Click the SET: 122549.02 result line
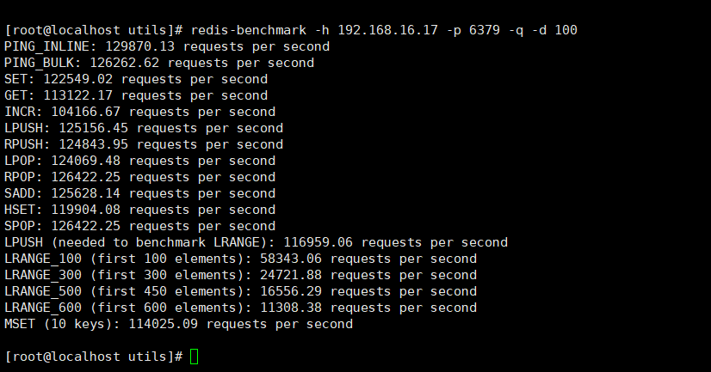The image size is (711, 372). [136, 79]
